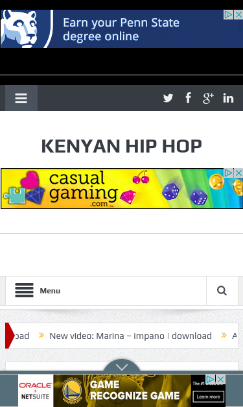Open the top hamburger navigation icon

(x=21, y=98)
